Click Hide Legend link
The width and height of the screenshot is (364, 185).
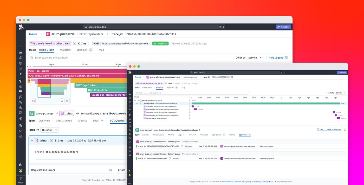coord(278,58)
